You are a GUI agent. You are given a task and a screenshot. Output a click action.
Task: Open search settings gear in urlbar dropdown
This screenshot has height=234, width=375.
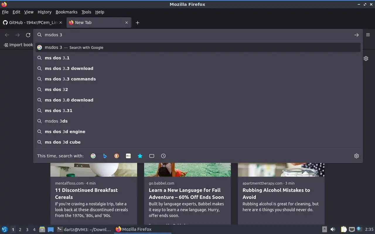pos(357,156)
